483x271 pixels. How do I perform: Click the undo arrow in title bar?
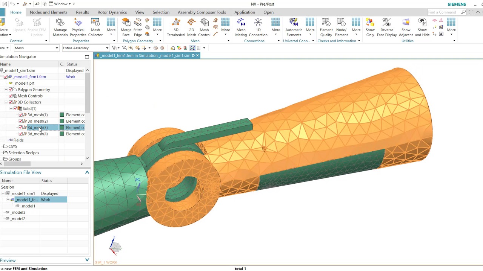(12, 4)
